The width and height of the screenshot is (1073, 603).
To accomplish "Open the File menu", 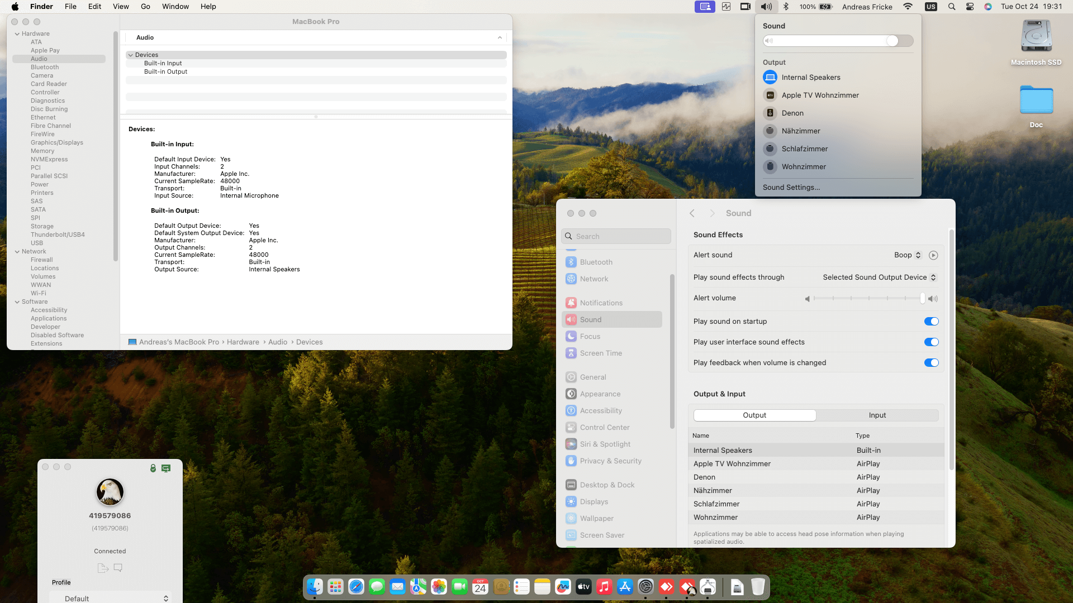I will click(70, 7).
